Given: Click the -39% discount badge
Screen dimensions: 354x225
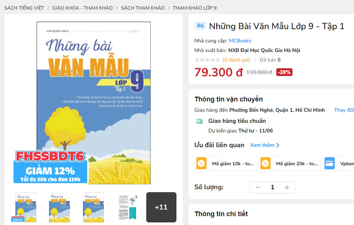Looking at the screenshot, I should coord(284,72).
